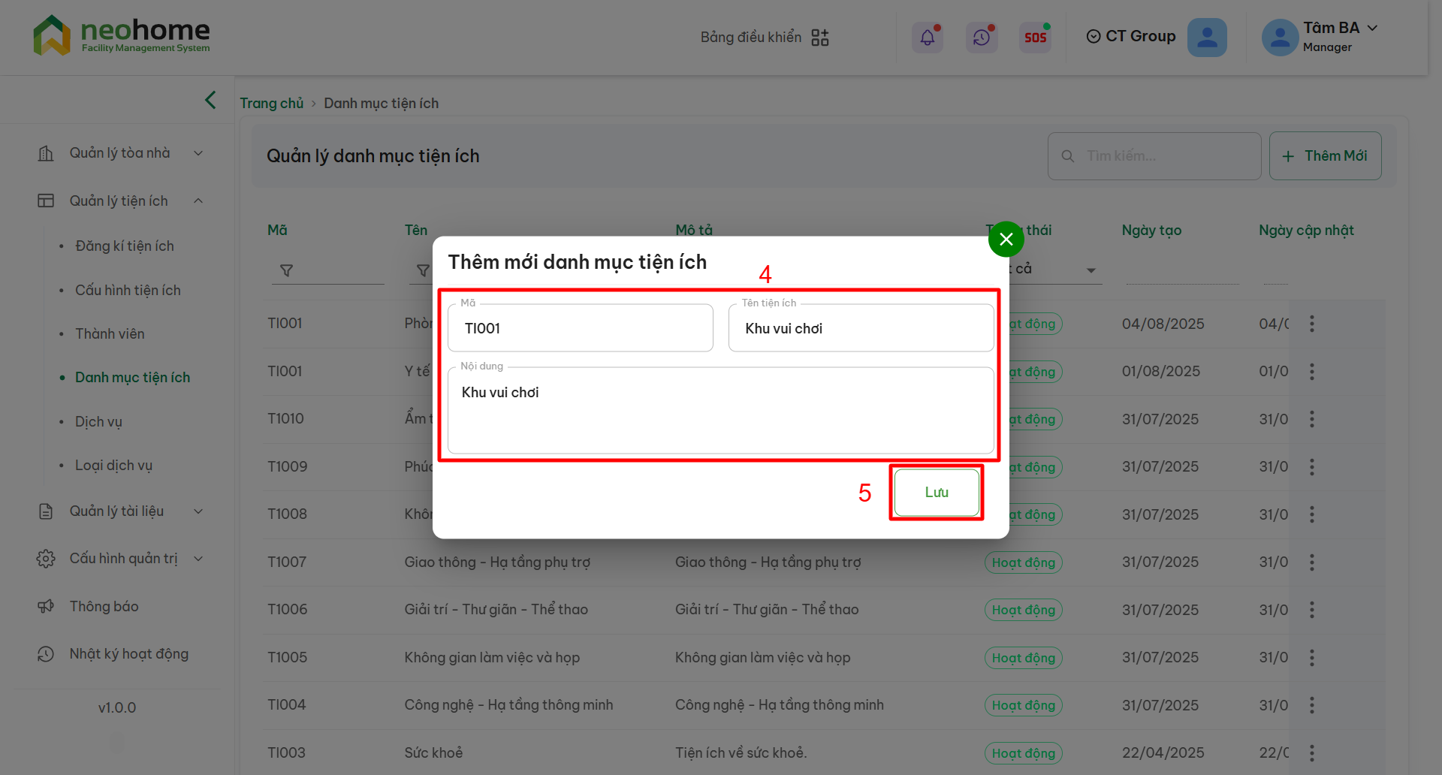Screen dimensions: 1442x775
Task: Collapse the Quản lý tiện ích section
Action: [x=198, y=201]
